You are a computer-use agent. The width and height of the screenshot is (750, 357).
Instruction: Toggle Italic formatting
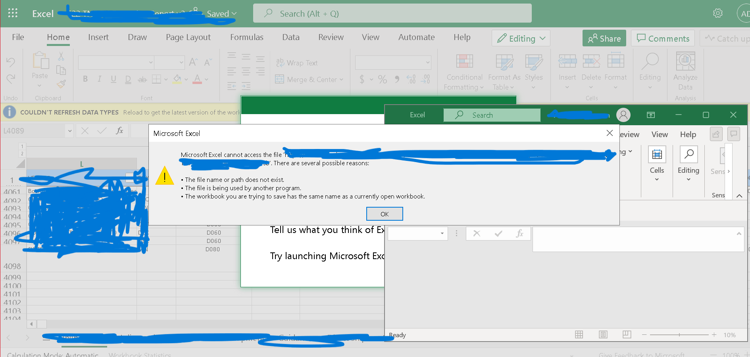click(x=99, y=79)
